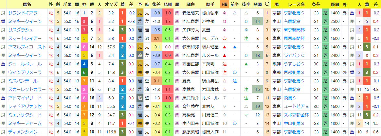
Task: Open race link 有馬記念 in second row
Action: [292, 21]
